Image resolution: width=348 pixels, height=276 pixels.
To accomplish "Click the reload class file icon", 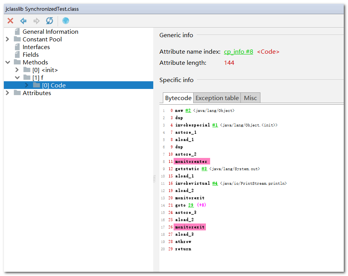I will 50,21.
